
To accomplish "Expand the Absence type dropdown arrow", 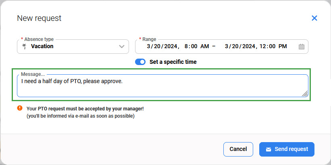I will coord(122,47).
